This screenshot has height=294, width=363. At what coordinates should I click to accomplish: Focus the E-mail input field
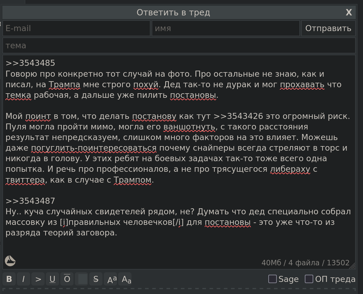(77, 28)
